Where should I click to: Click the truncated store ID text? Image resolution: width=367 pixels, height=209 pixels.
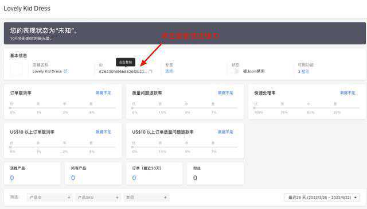(123, 71)
